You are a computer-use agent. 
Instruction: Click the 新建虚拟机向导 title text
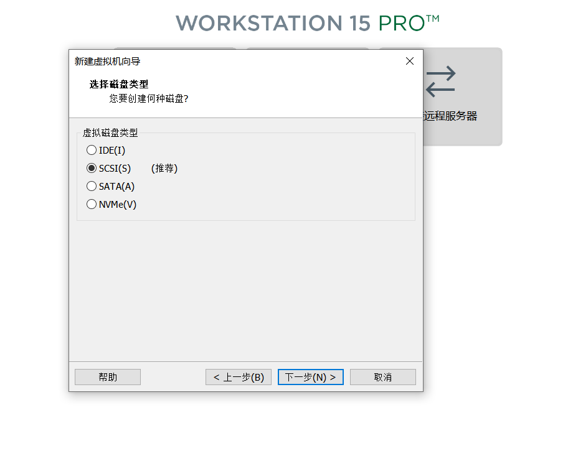(x=107, y=62)
